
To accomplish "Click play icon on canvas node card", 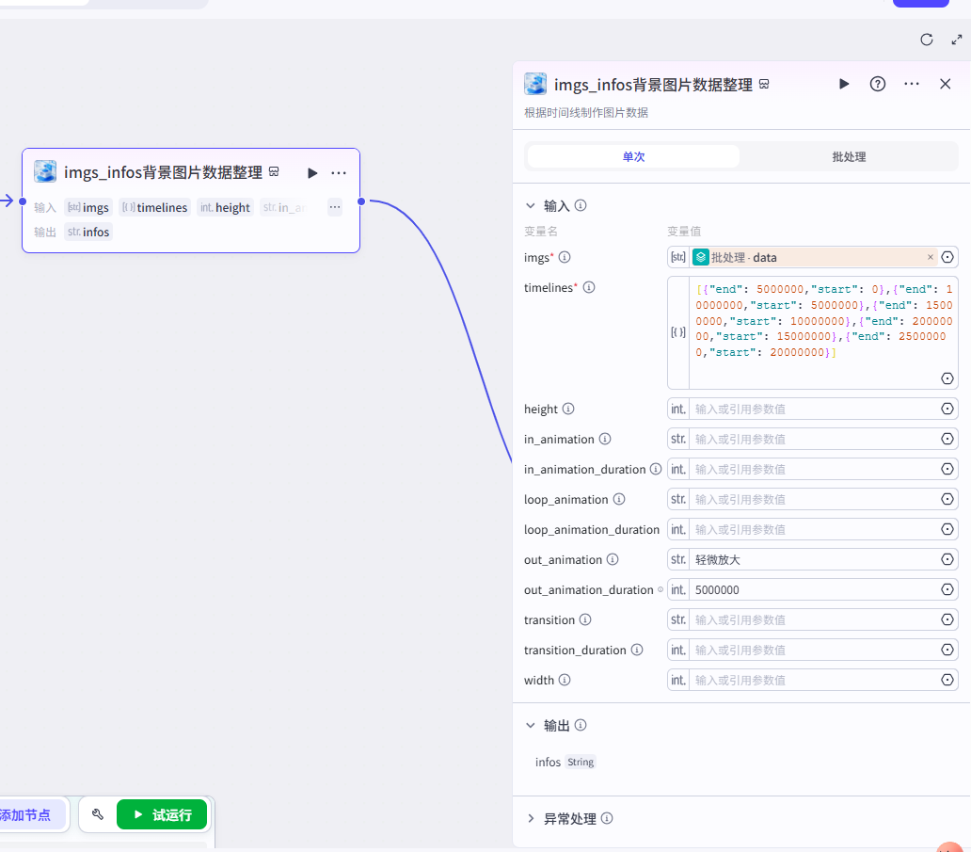I will click(x=312, y=172).
